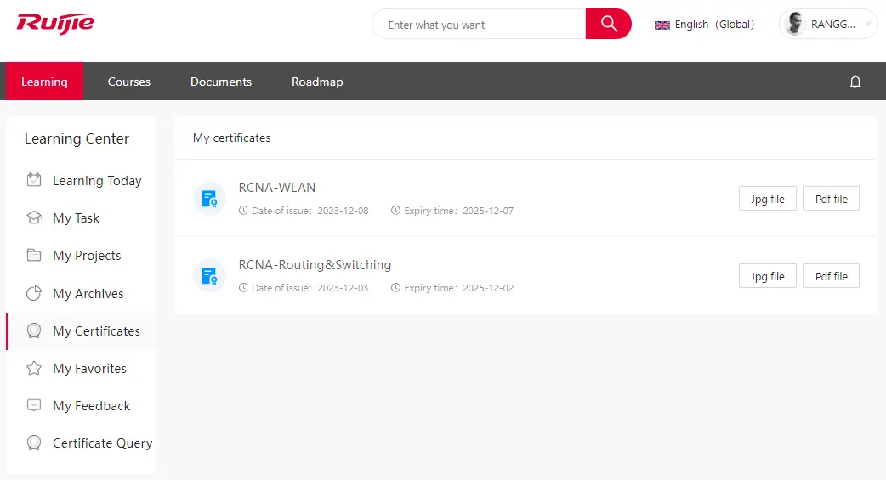Click the user profile avatar photo

click(x=795, y=25)
